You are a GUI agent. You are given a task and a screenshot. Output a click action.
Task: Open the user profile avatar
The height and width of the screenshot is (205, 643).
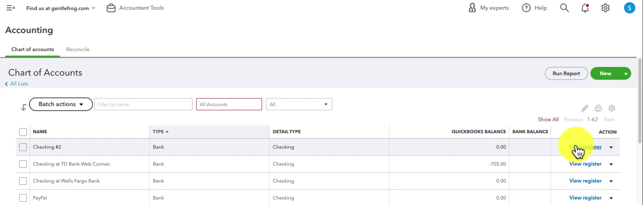629,8
